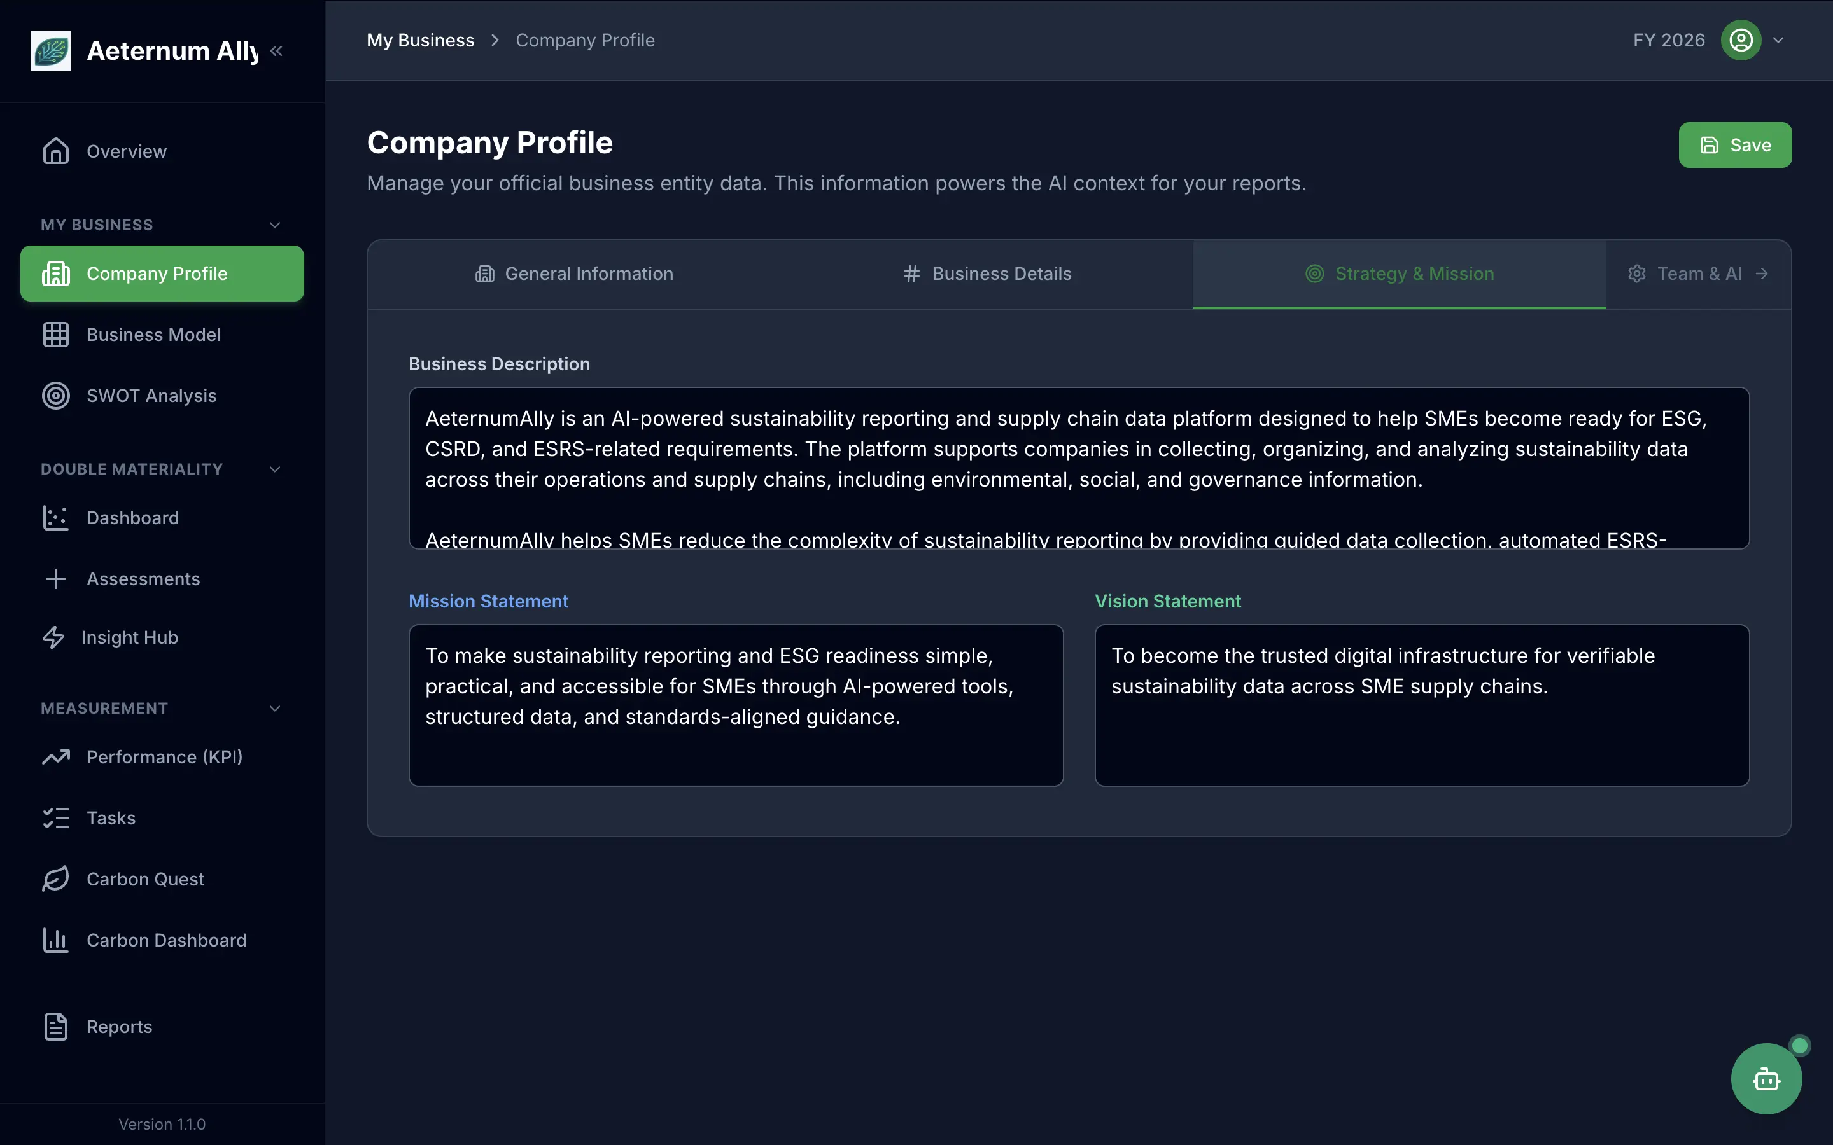Collapse the MY BUSINESS section chevron
Screen dimensions: 1833x1145
[x=275, y=225]
